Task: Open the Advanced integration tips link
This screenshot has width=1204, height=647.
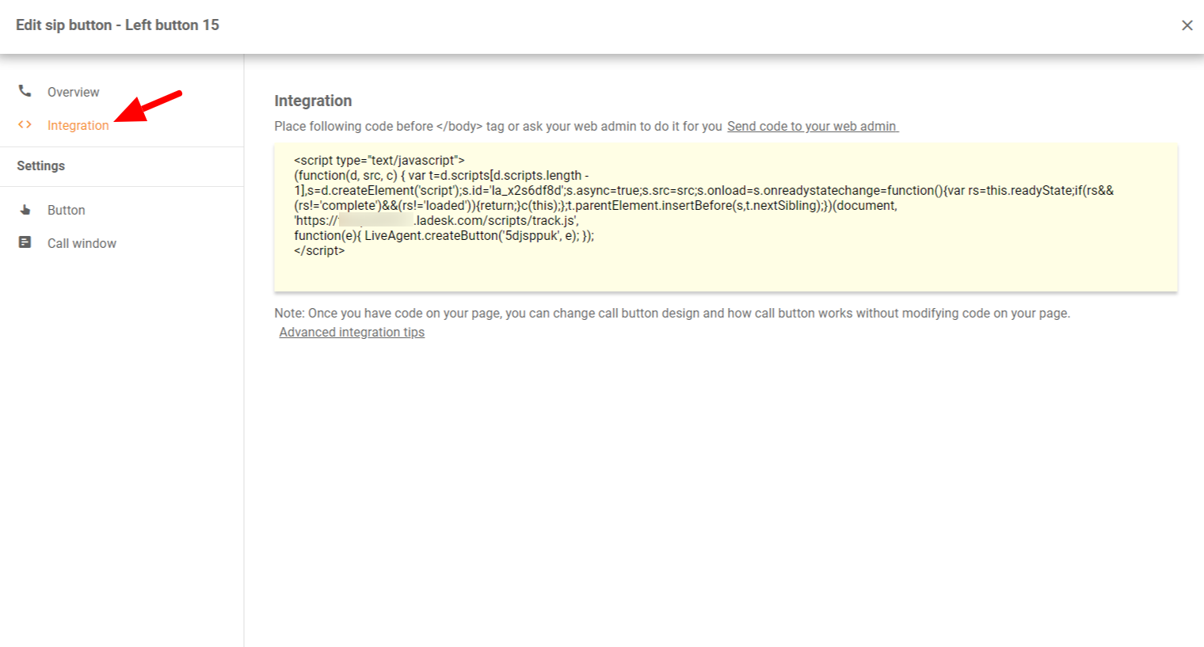Action: pos(352,332)
